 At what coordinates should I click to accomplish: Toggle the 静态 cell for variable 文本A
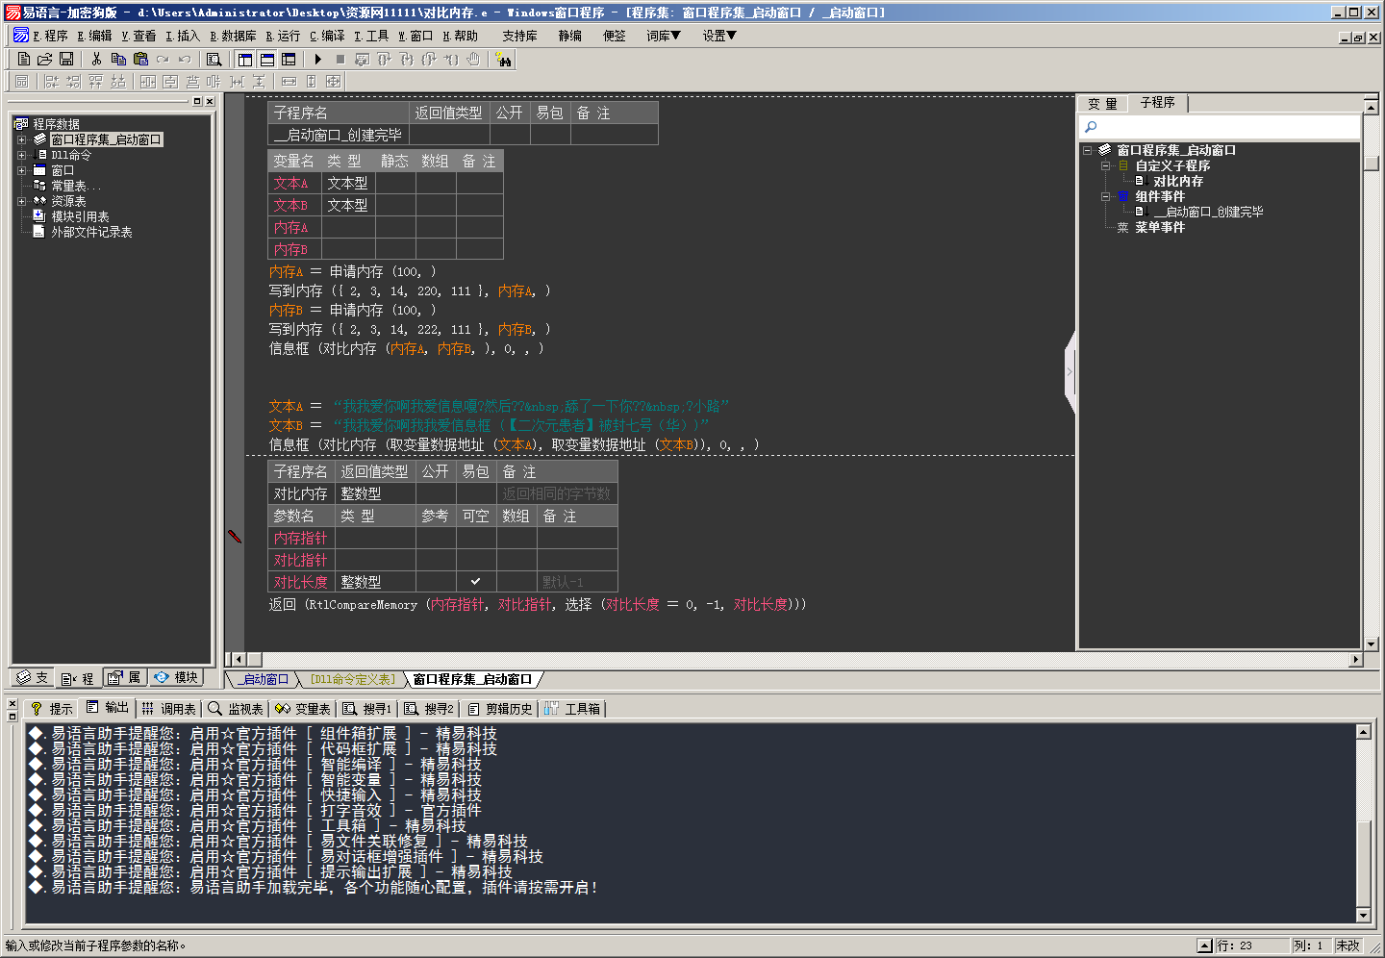click(395, 183)
